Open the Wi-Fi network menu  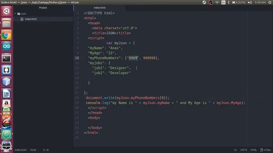pos(217,3)
